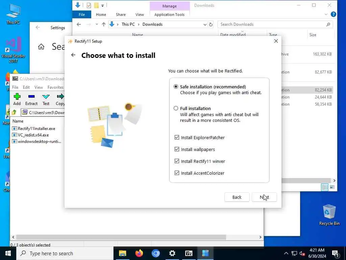
Task: Select Safe installation radio button
Action: click(x=176, y=87)
